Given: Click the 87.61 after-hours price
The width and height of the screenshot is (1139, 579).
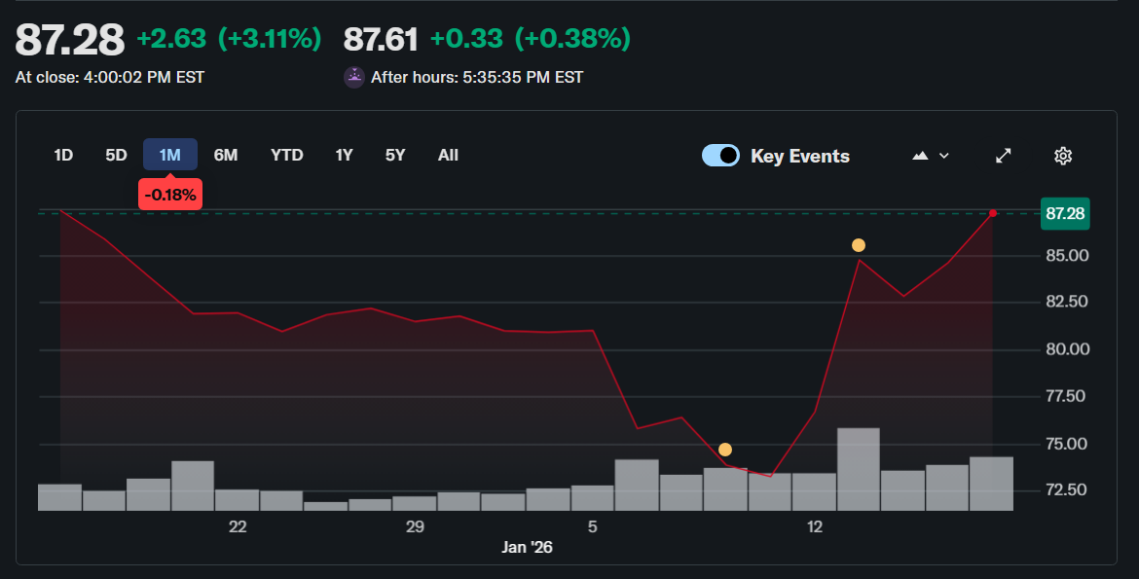Looking at the screenshot, I should pyautogui.click(x=381, y=39).
